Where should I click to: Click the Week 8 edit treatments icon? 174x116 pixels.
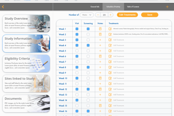coord(110,67)
